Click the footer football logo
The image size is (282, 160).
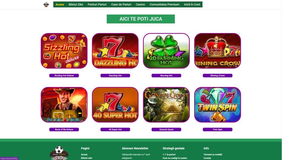(59, 153)
